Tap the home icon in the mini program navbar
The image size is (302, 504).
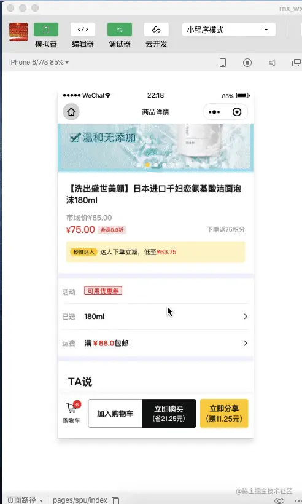click(71, 112)
